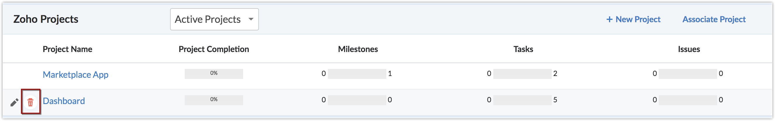Viewport: 775px width, 121px height.
Task: Click the Tasks column header
Action: click(x=523, y=49)
